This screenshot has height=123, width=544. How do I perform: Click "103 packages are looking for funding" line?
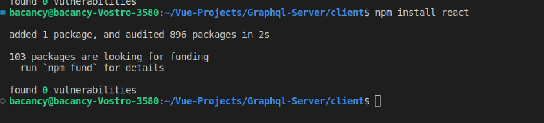[x=109, y=57]
